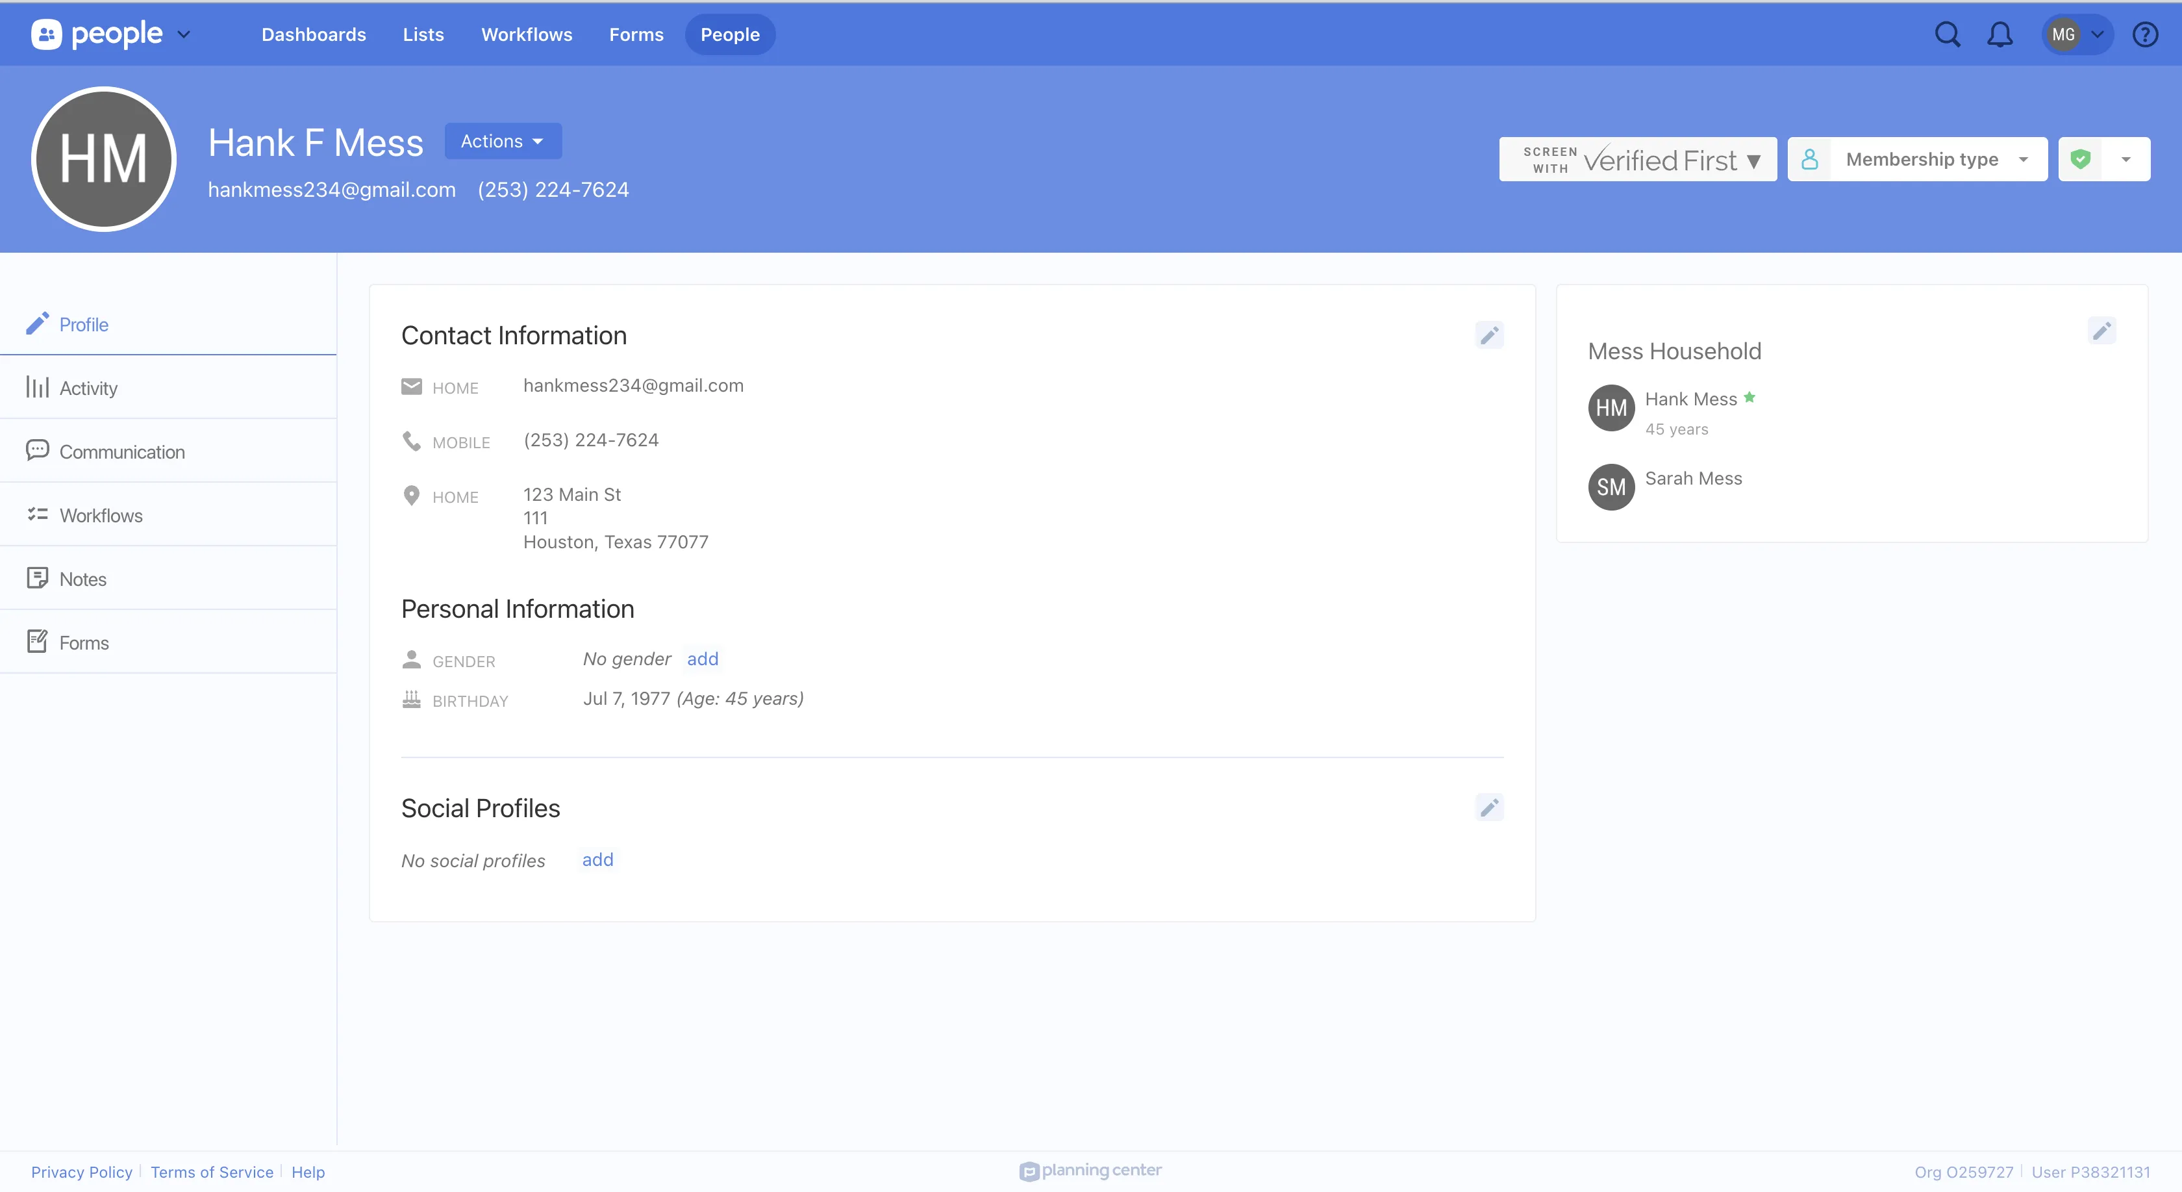The image size is (2182, 1192).
Task: Click the green background check shield
Action: click(x=2083, y=159)
